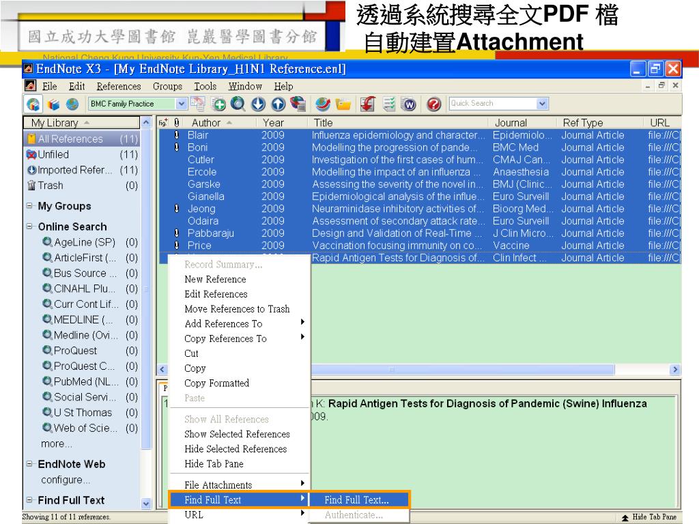The image size is (699, 524).
Task: Click the Find Full Text toolbar icon
Action: 298,104
